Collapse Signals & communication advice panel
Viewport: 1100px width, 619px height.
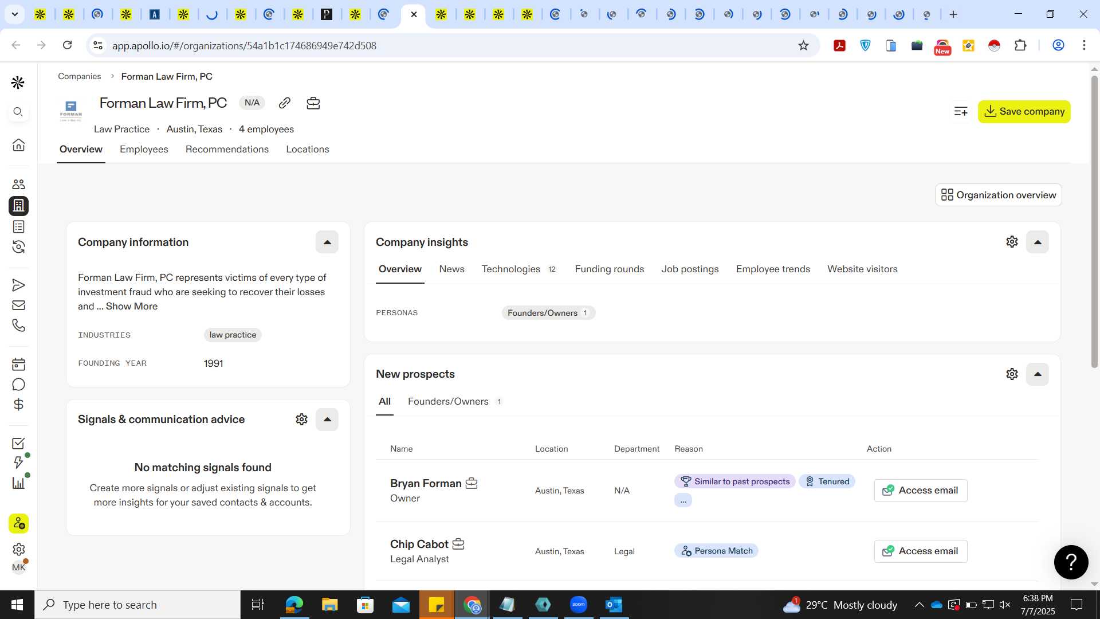(x=327, y=420)
